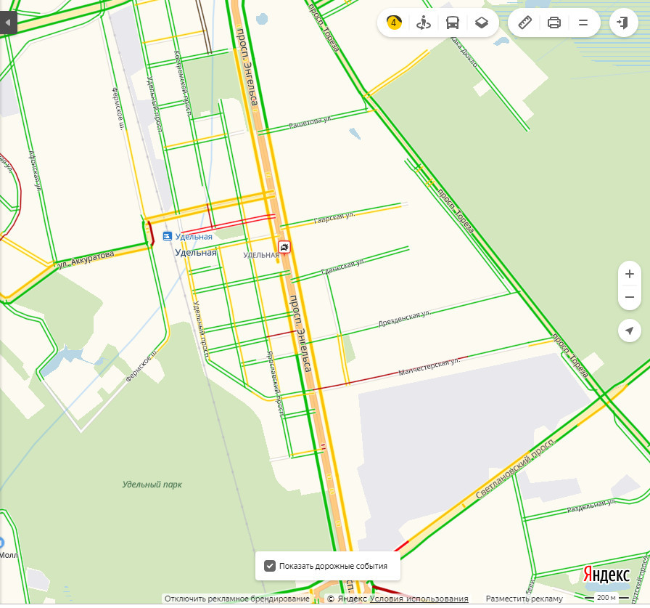
Task: Open Разместить рекламу link
Action: 524,599
